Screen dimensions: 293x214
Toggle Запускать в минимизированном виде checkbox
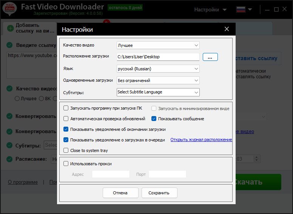tap(154, 108)
